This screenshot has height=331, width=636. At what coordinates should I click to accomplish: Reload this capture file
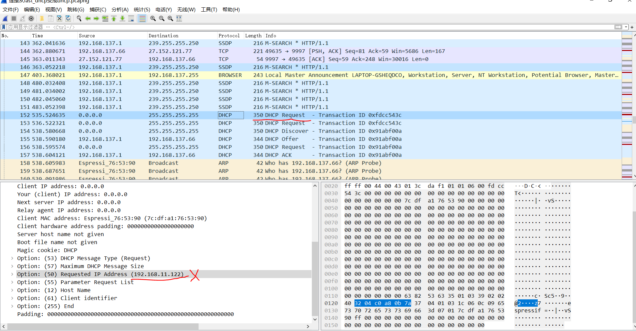click(x=68, y=19)
